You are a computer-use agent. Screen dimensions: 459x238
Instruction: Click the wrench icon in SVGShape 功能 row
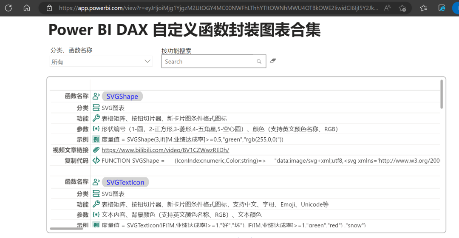pyautogui.click(x=96, y=118)
